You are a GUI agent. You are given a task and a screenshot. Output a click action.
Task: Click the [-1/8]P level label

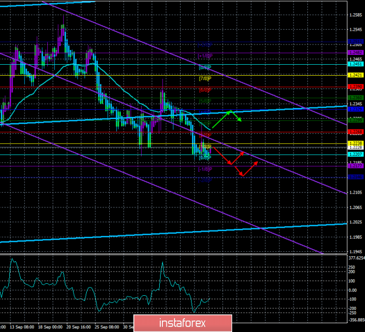click(x=204, y=170)
